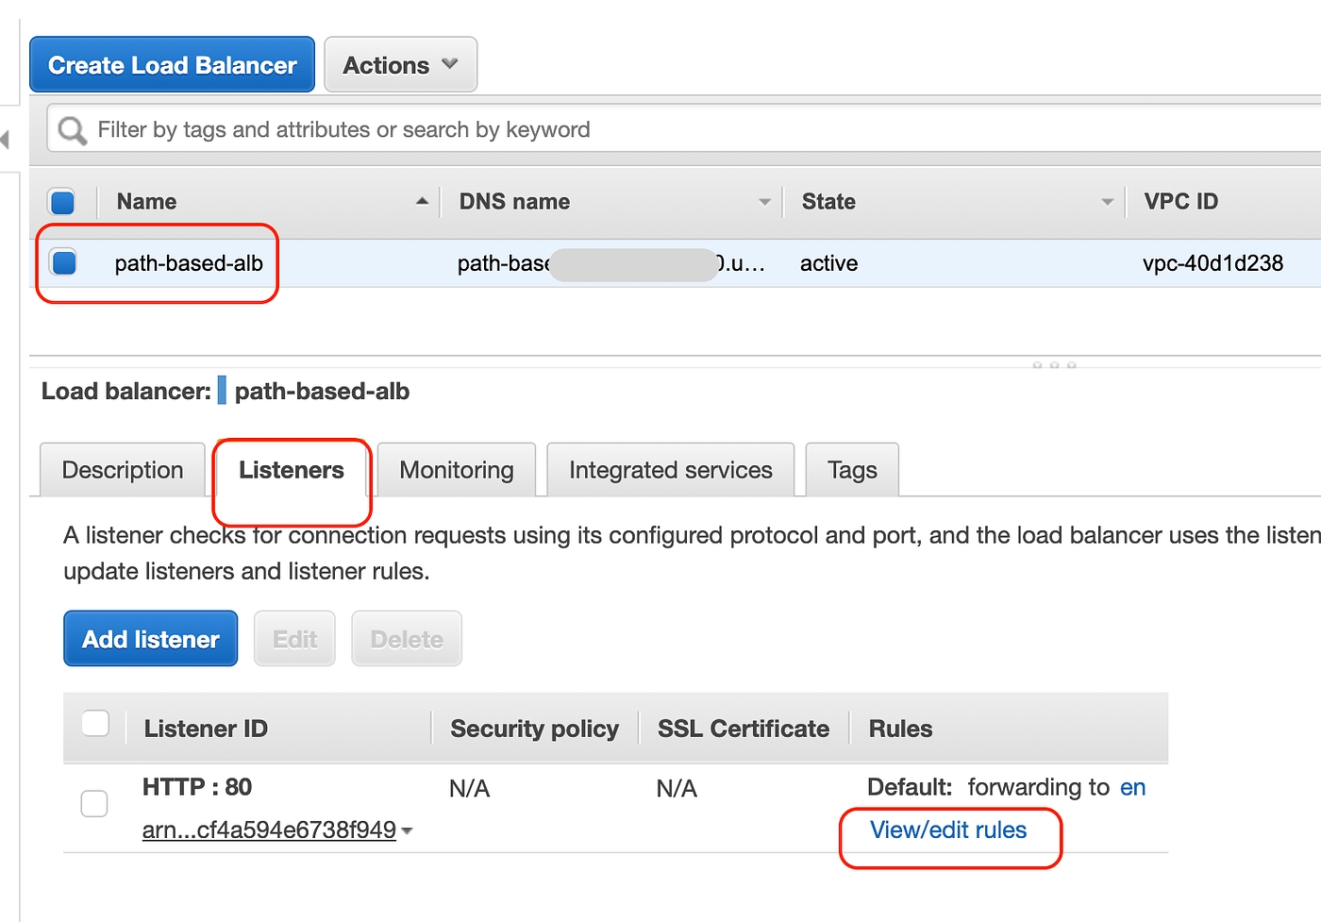Toggle the select-all load balancers checkbox
The width and height of the screenshot is (1321, 922).
coord(62,202)
